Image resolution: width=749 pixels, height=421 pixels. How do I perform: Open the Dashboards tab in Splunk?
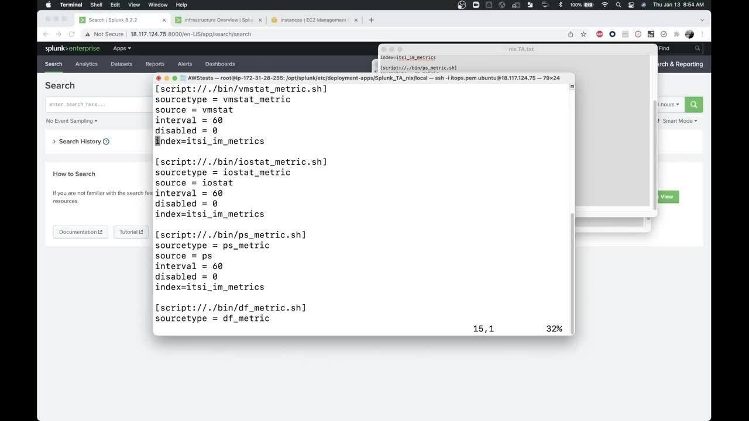220,64
